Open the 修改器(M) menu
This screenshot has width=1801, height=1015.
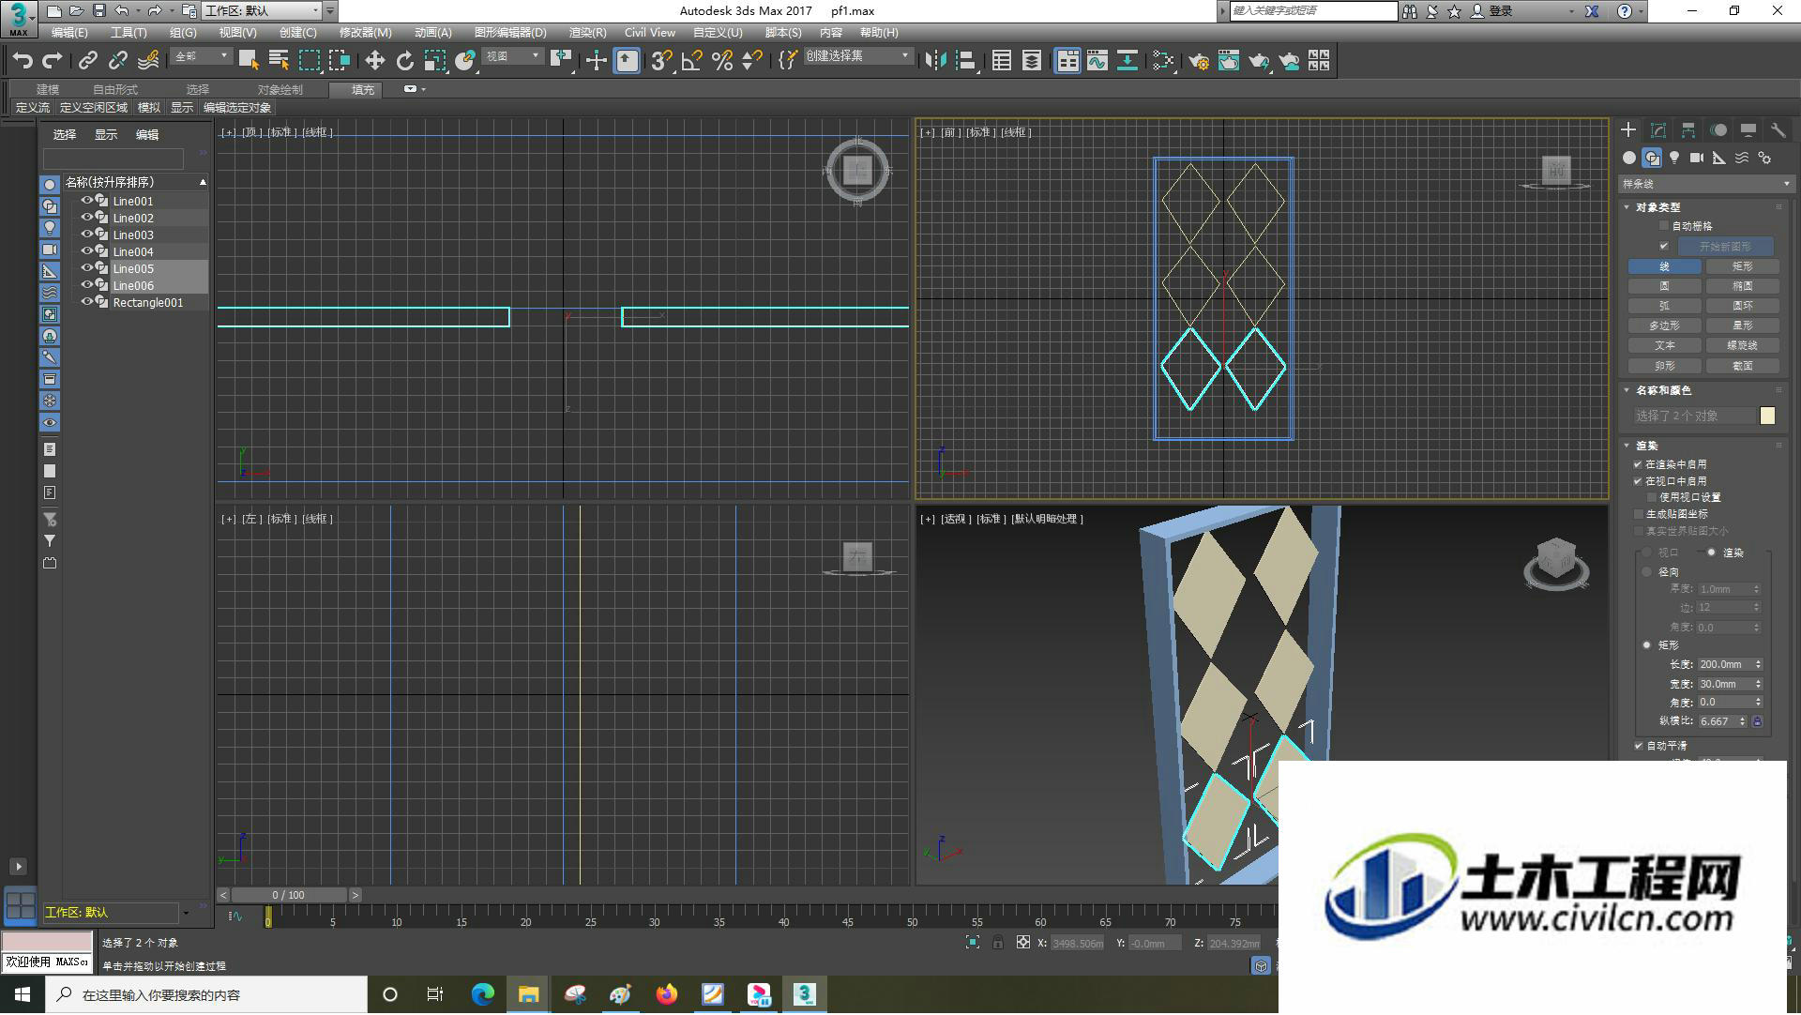pos(366,33)
